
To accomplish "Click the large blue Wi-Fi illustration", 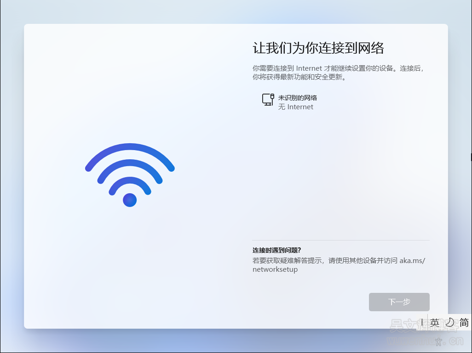I will tap(130, 175).
